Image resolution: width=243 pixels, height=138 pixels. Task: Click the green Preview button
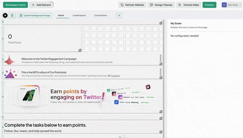(x=209, y=5)
